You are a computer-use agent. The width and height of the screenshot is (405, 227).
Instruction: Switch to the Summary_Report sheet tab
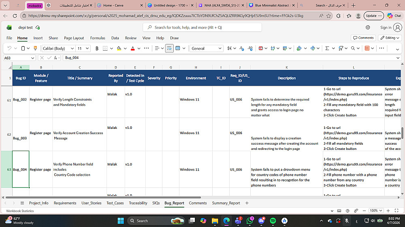pyautogui.click(x=226, y=203)
